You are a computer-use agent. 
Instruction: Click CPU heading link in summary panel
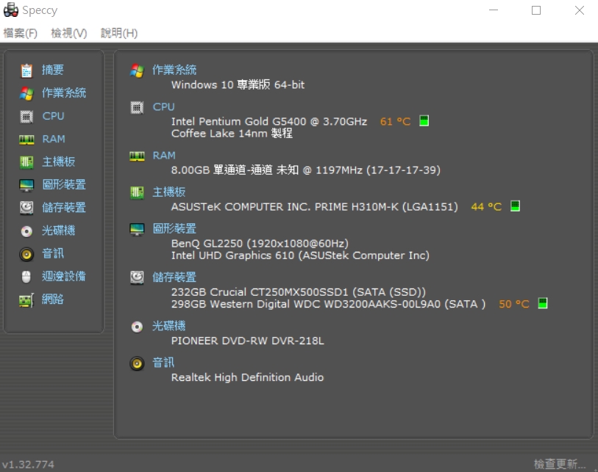[x=163, y=107]
